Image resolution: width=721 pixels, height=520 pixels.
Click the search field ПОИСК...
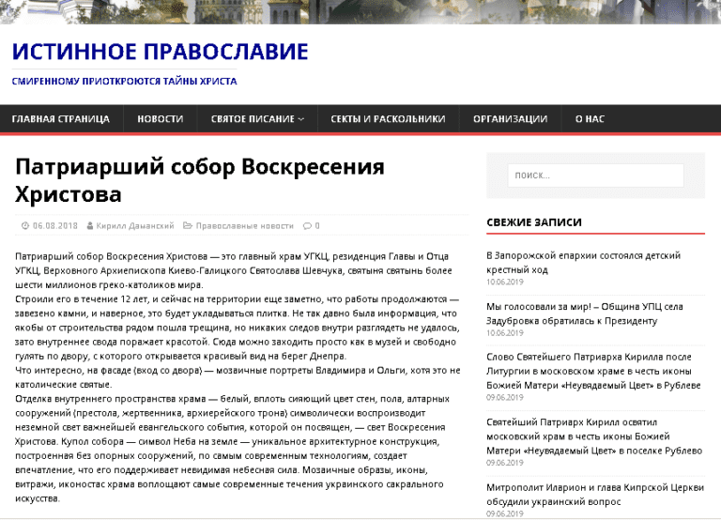pyautogui.click(x=595, y=176)
